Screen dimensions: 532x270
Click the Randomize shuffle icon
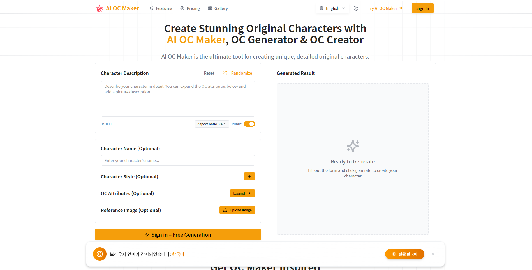[225, 73]
